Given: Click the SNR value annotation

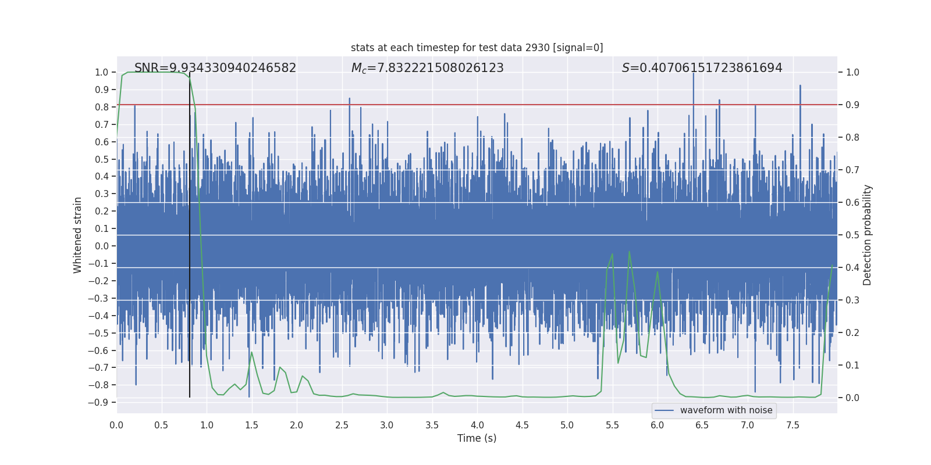Looking at the screenshot, I should (x=215, y=68).
